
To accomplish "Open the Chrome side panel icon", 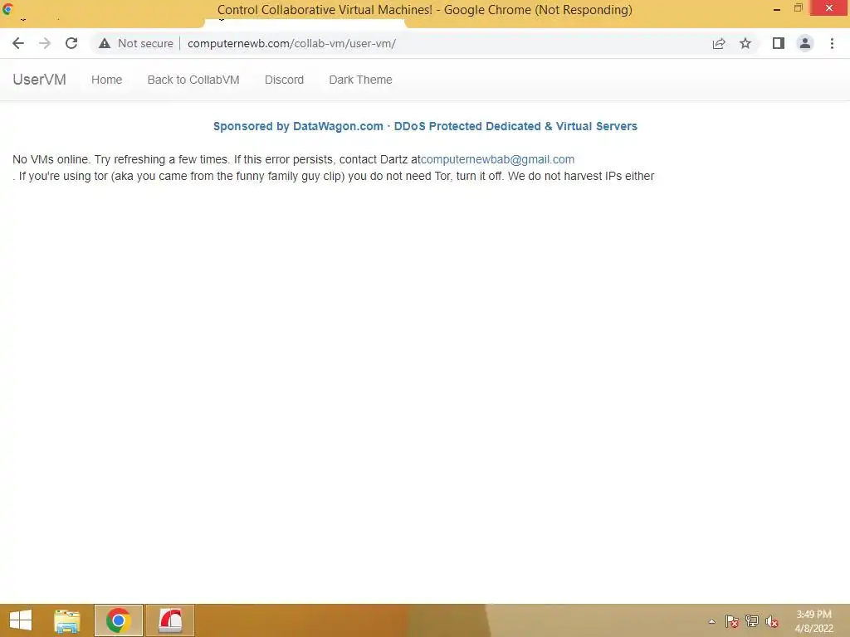I will pyautogui.click(x=779, y=43).
